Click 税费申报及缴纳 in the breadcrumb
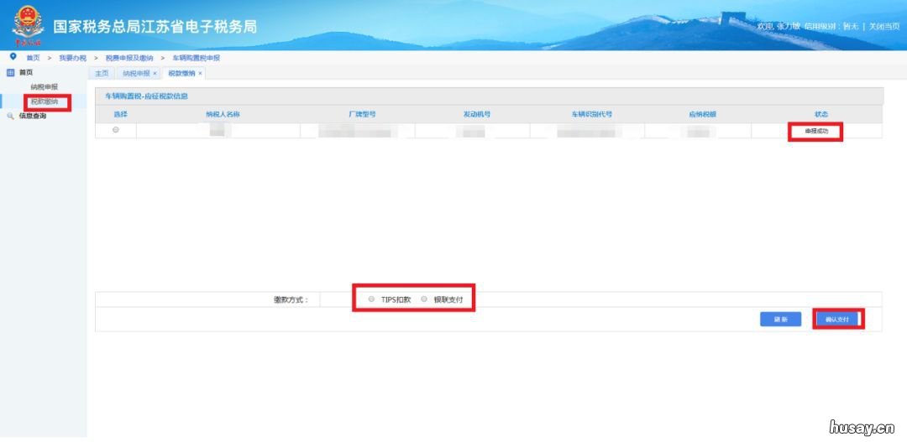Screen dimensions: 907x442 click(129, 58)
